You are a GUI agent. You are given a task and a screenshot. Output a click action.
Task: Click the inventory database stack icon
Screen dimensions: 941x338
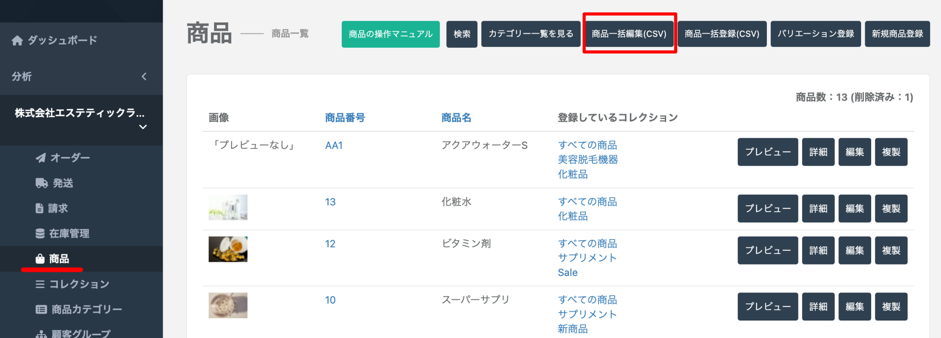click(x=40, y=234)
